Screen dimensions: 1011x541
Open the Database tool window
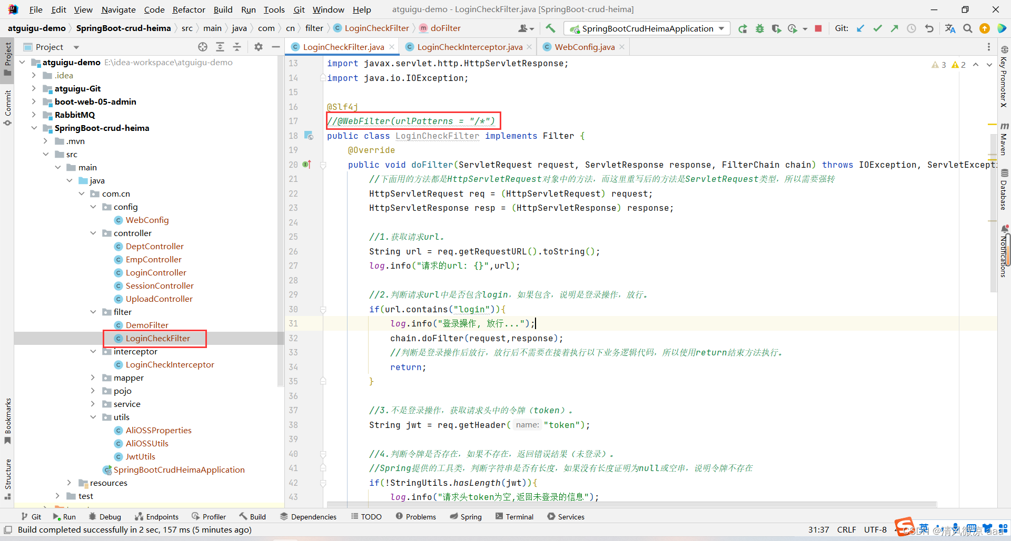coord(1004,189)
